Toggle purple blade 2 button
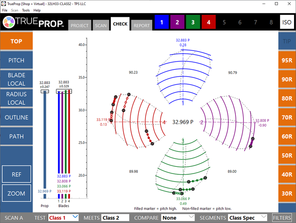 tap(177, 22)
